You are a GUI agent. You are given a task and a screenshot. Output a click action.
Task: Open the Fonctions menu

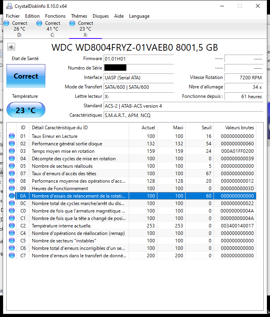(x=55, y=16)
